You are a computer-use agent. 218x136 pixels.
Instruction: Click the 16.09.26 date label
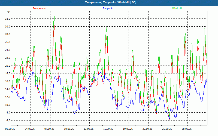pyautogui.click(x=108, y=129)
